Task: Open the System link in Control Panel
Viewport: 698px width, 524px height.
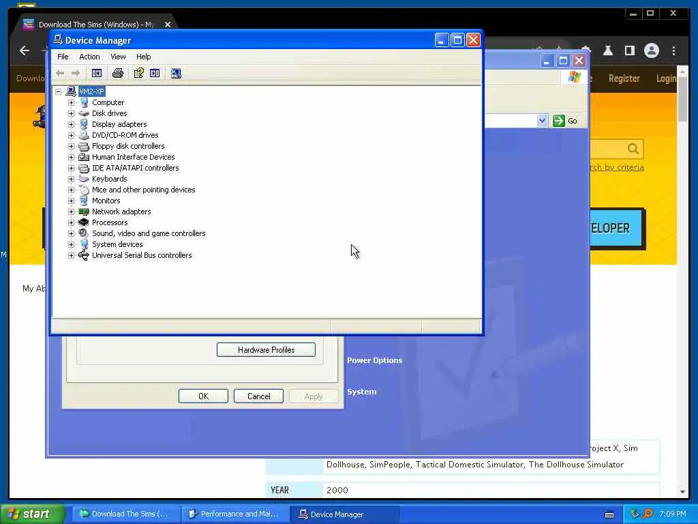Action: (x=361, y=392)
